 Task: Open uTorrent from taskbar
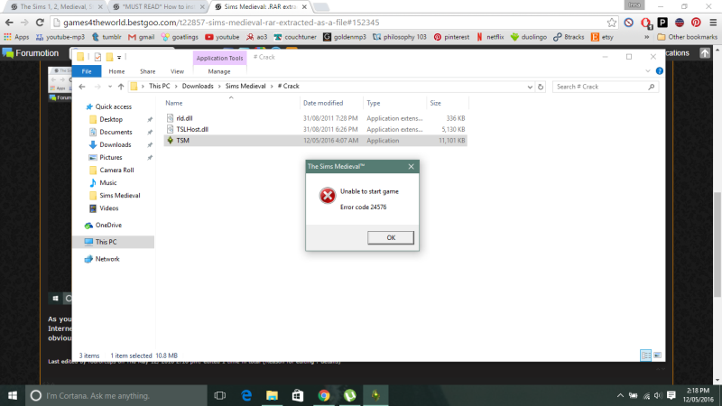[350, 395]
